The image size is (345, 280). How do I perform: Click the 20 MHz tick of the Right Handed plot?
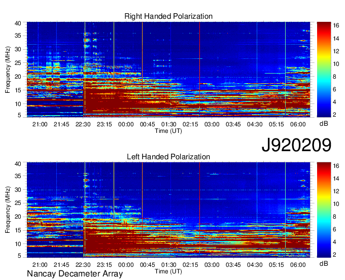coord(18,77)
